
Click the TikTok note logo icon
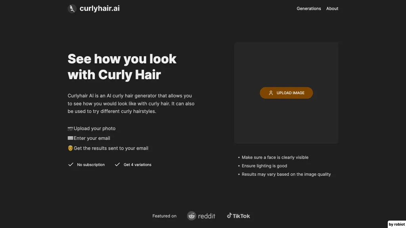click(x=229, y=216)
